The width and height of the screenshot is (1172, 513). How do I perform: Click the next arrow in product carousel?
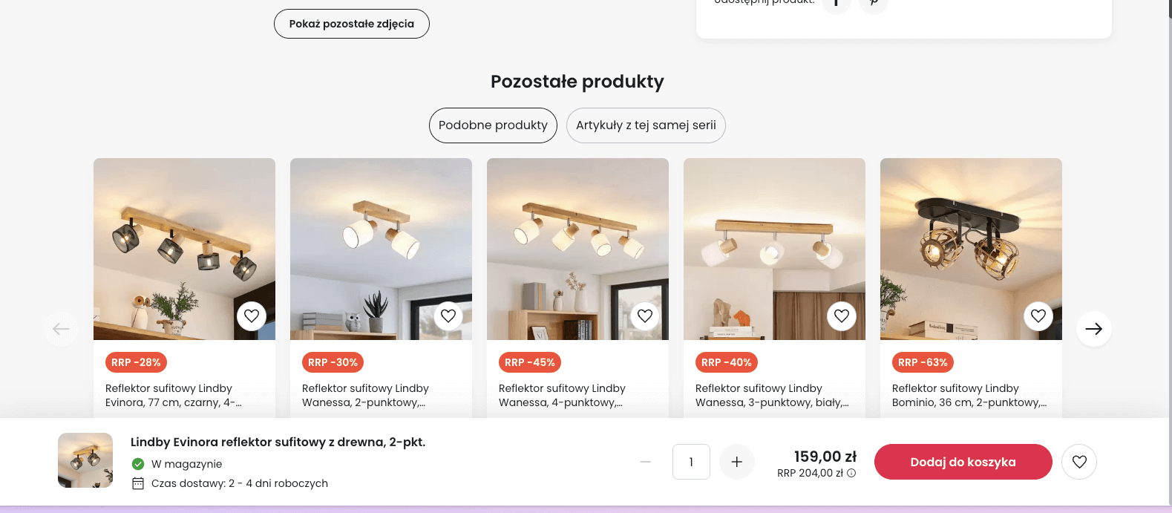pyautogui.click(x=1093, y=329)
